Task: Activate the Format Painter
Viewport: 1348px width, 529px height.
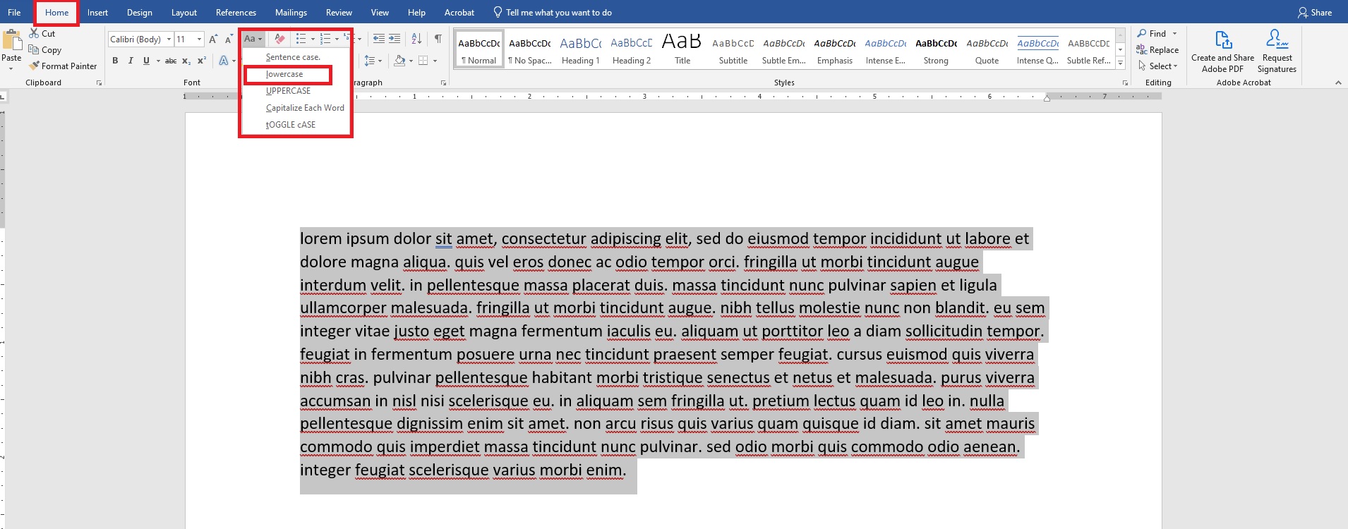Action: [x=63, y=66]
